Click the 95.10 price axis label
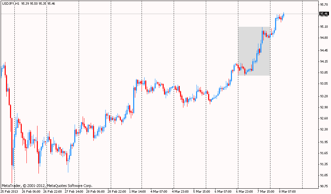Viewport: 331px width, 194px height. pos(324,27)
